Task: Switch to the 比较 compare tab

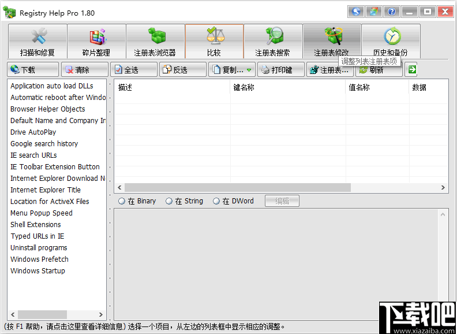Action: tap(214, 41)
